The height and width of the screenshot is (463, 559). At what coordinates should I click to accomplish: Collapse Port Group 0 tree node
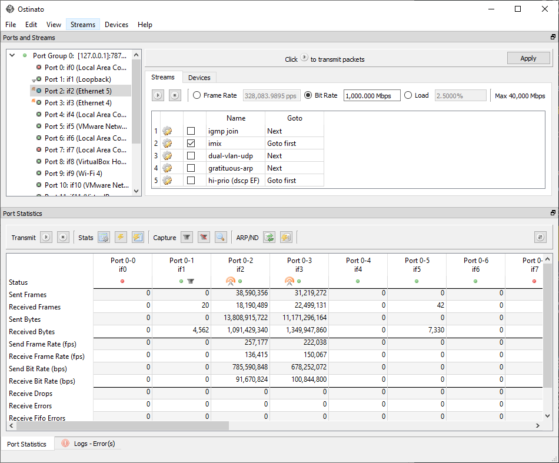click(x=12, y=56)
